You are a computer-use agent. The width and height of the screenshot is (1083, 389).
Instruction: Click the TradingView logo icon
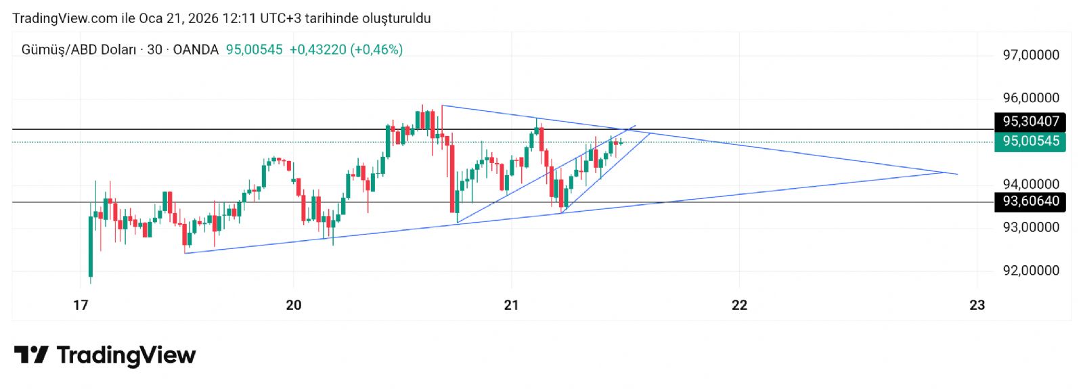tap(31, 354)
